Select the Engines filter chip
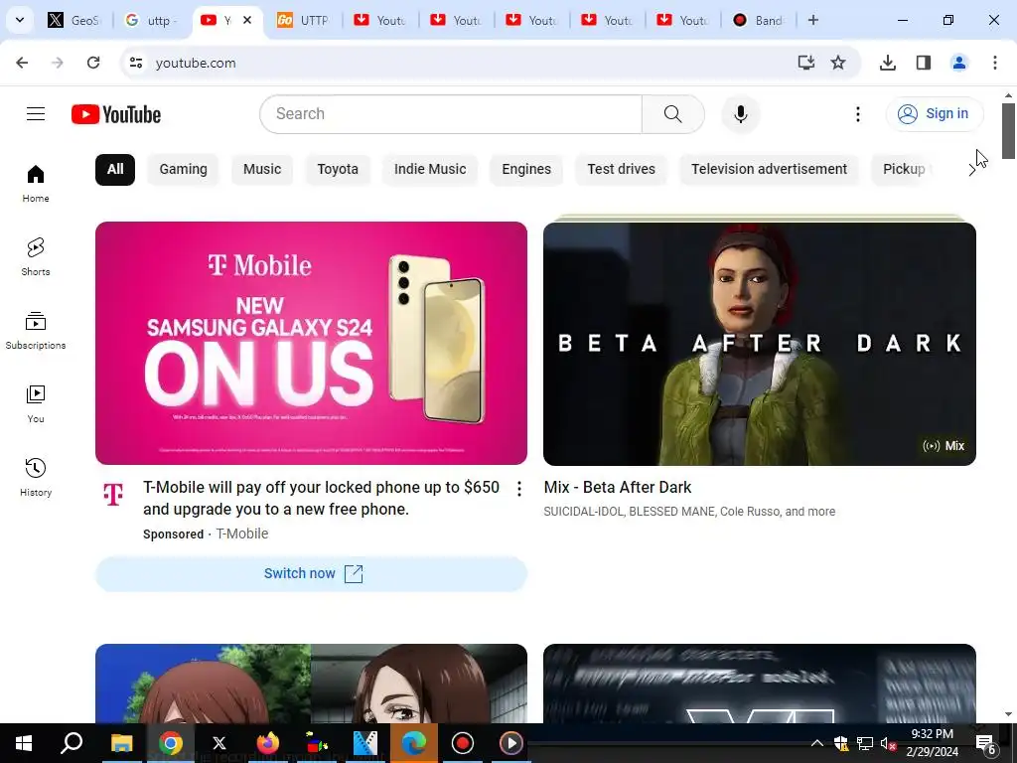 [x=526, y=169]
